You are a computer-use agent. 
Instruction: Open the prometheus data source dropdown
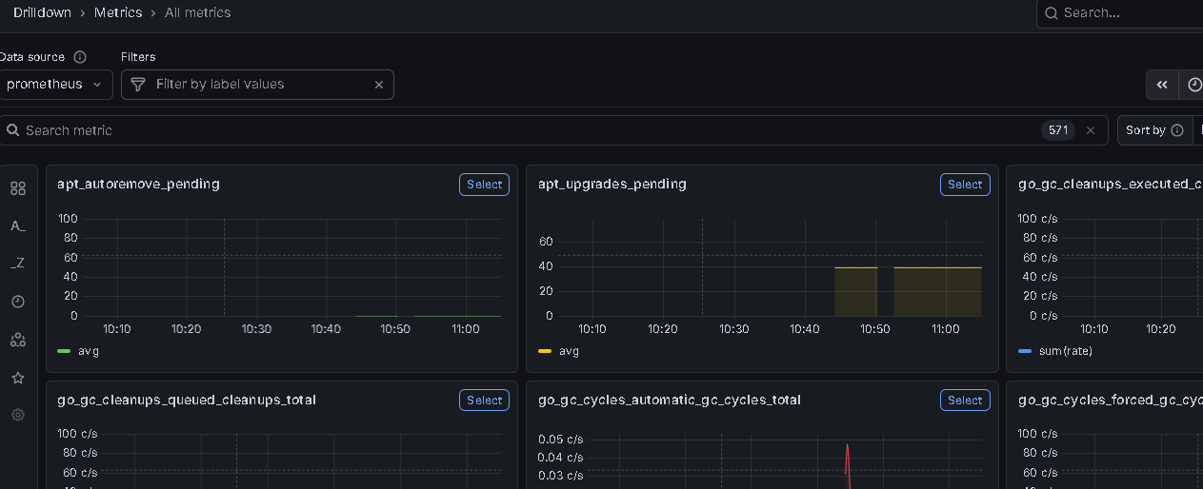pos(55,85)
